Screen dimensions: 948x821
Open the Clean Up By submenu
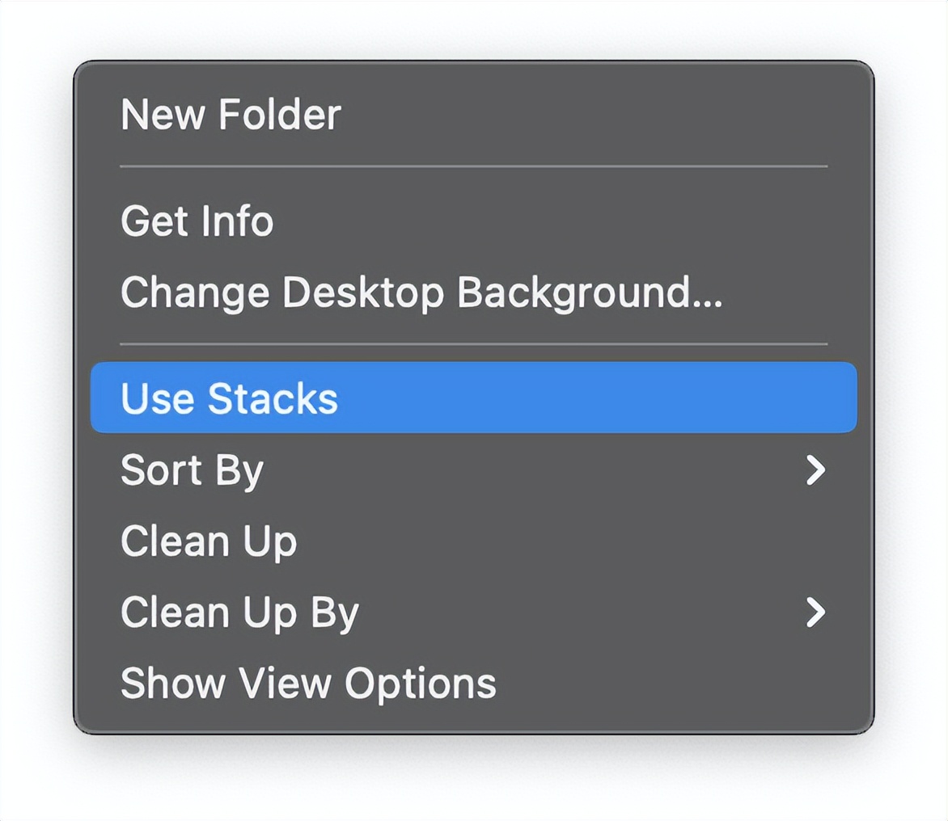tap(239, 613)
